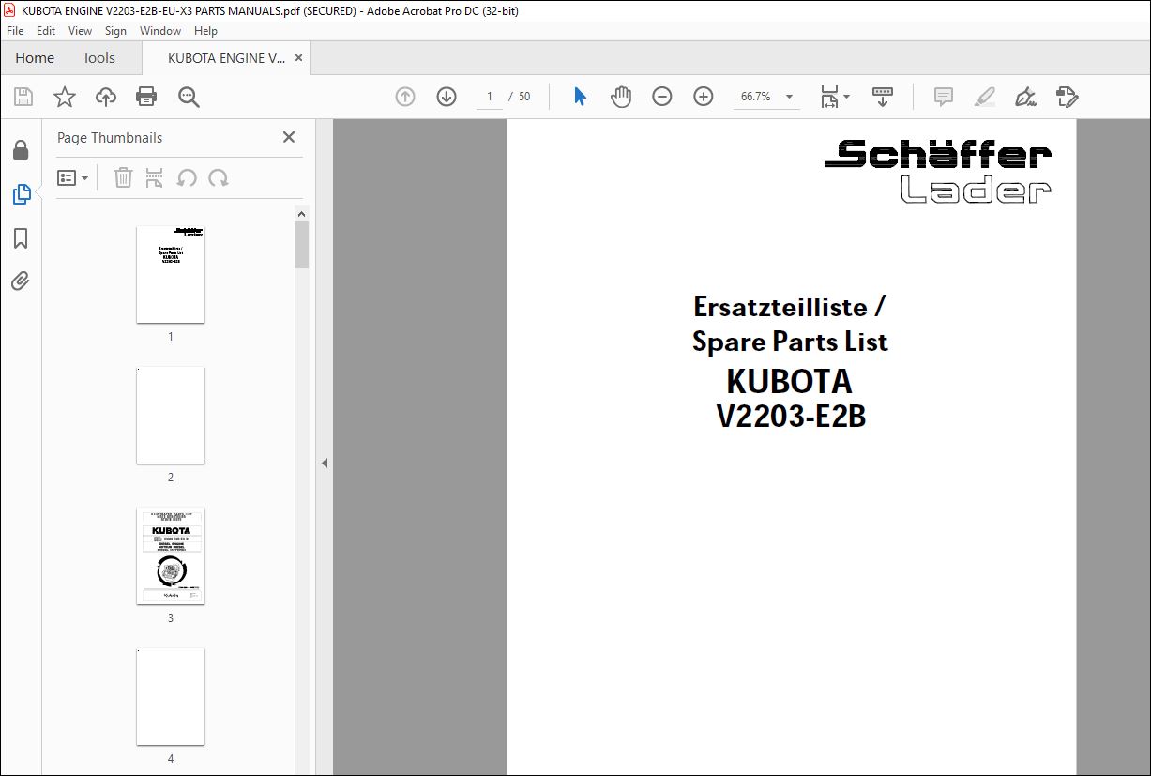Select page 3 thumbnail
Screen dimensions: 1151x776
(171, 556)
